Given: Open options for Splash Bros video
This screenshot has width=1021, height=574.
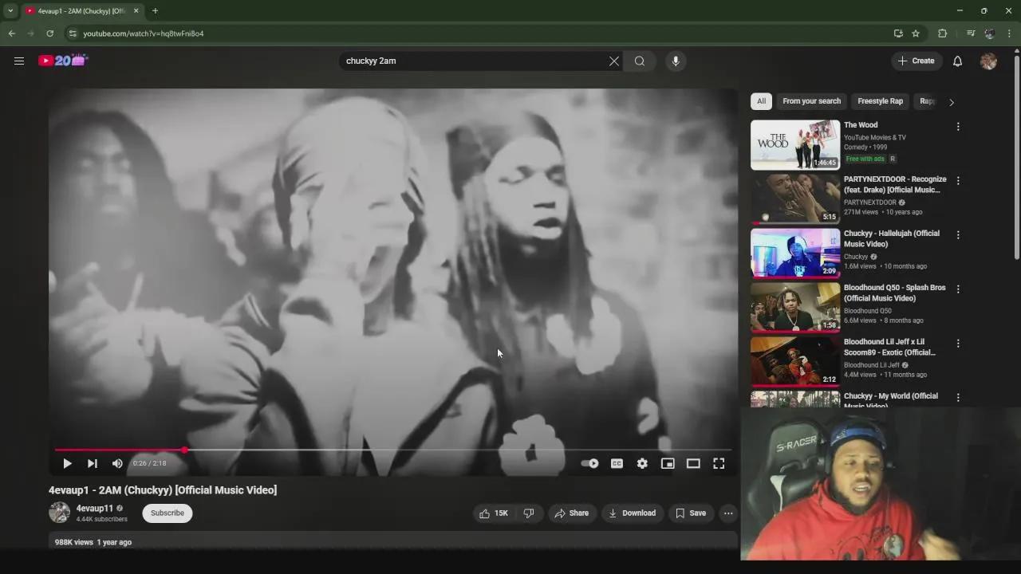Looking at the screenshot, I should (x=958, y=289).
